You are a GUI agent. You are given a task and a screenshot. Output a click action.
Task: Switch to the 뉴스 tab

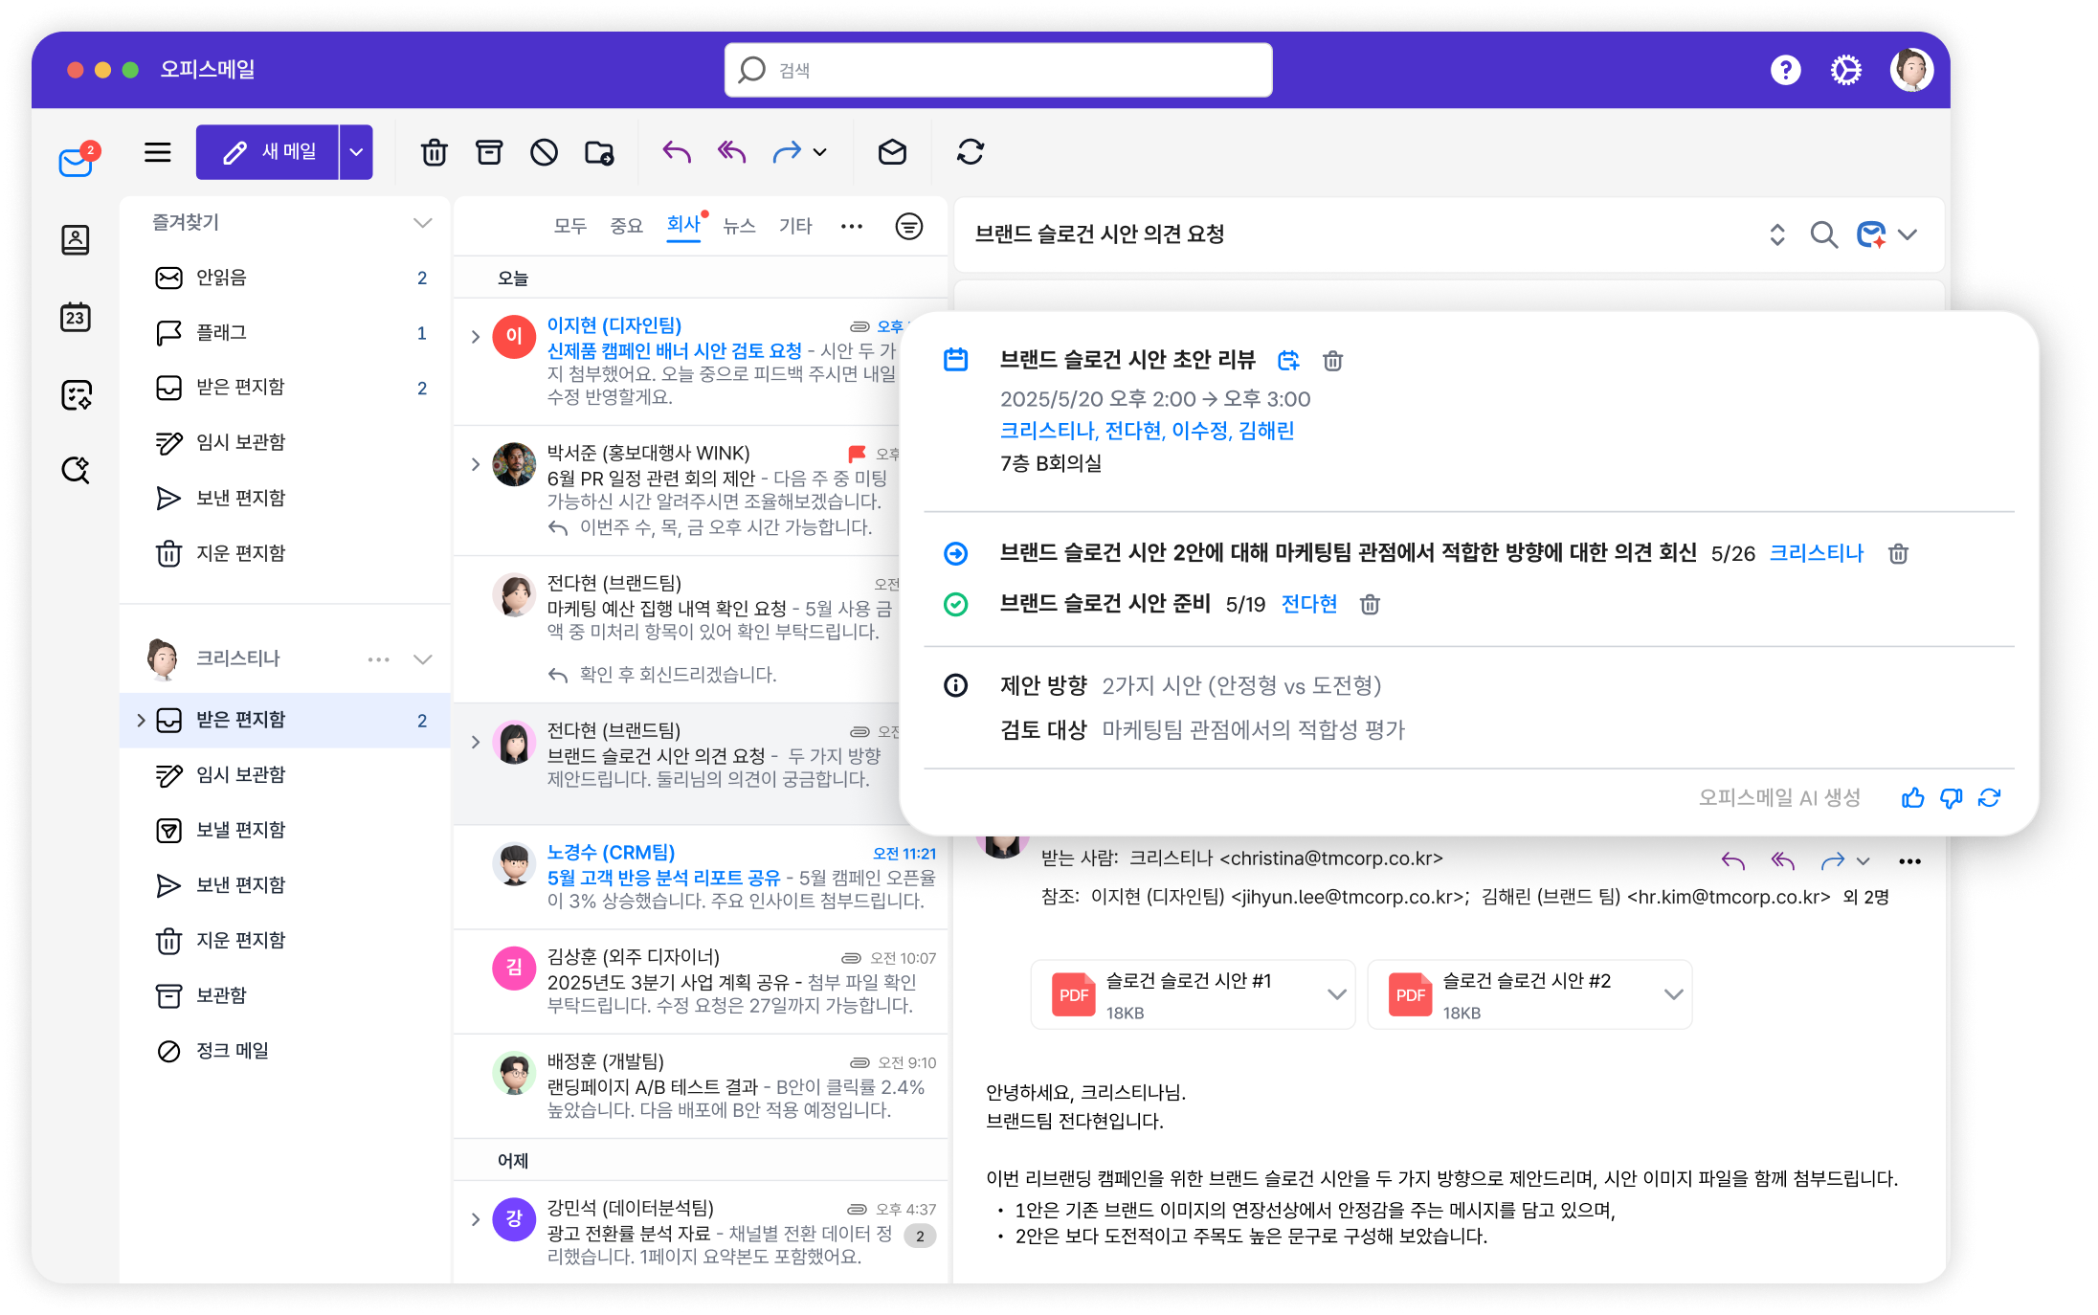[739, 226]
